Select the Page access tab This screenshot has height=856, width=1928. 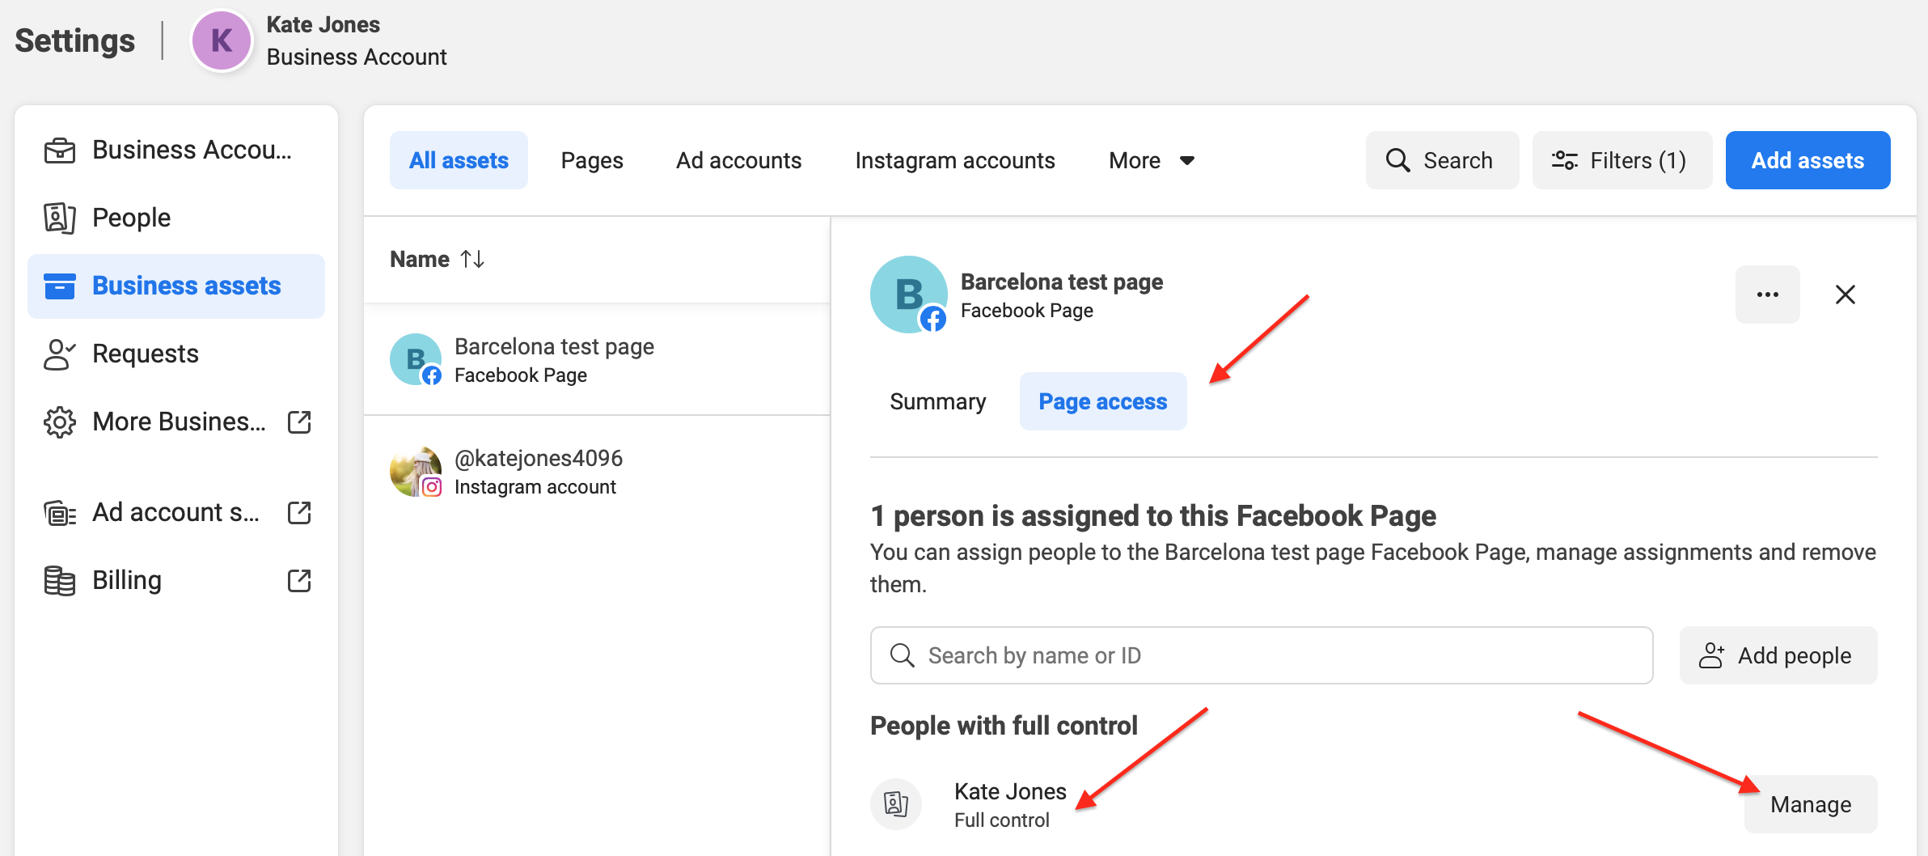pos(1103,401)
